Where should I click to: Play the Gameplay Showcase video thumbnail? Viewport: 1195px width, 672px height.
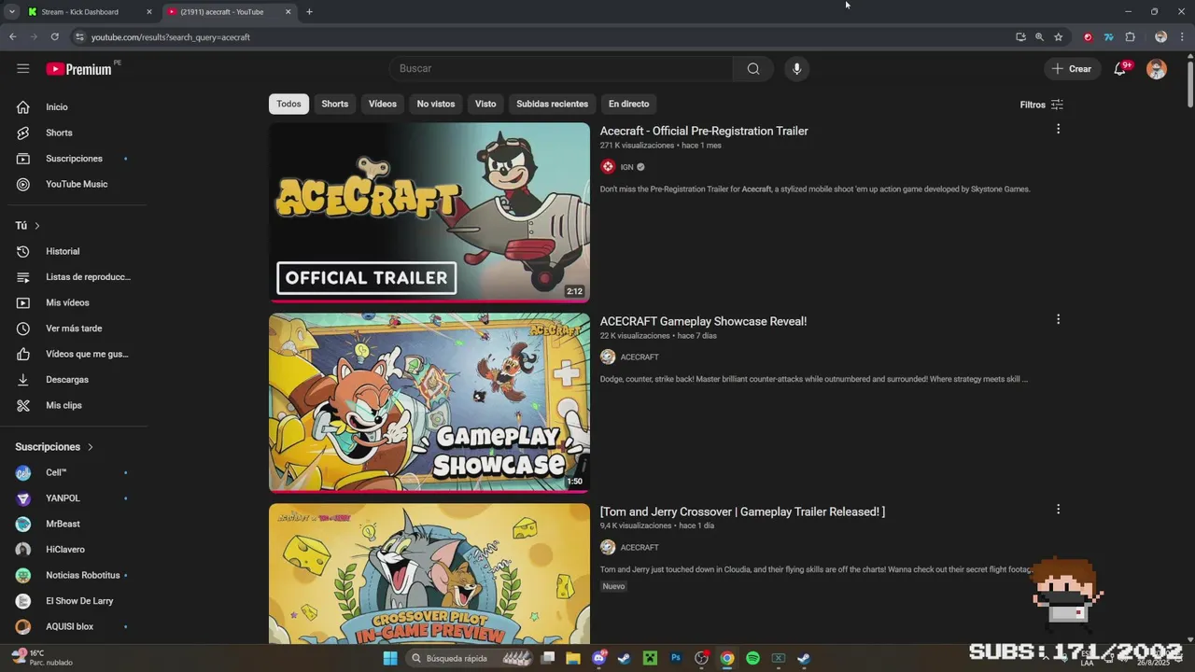[429, 403]
